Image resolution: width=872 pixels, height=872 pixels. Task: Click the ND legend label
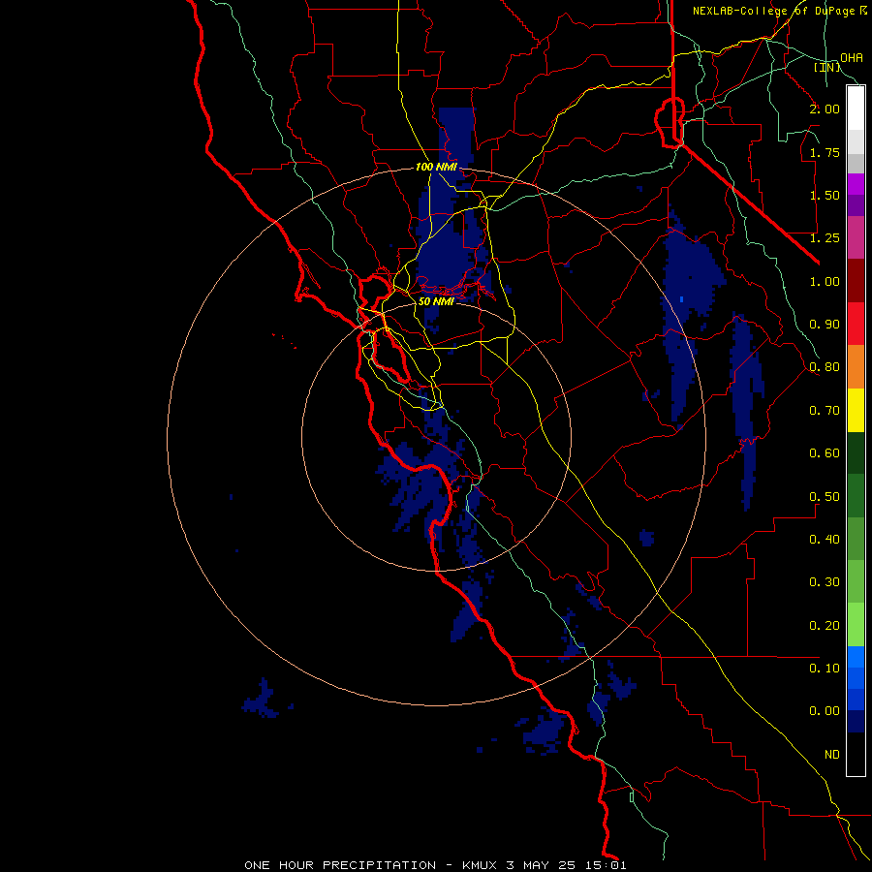coord(832,755)
